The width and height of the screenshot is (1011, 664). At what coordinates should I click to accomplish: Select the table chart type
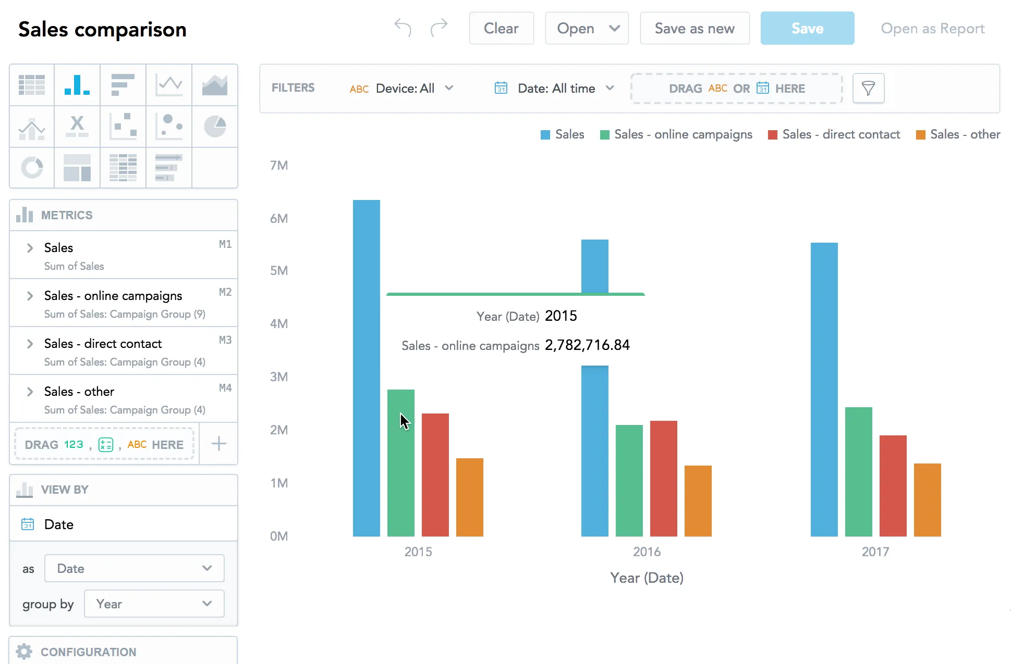click(31, 84)
